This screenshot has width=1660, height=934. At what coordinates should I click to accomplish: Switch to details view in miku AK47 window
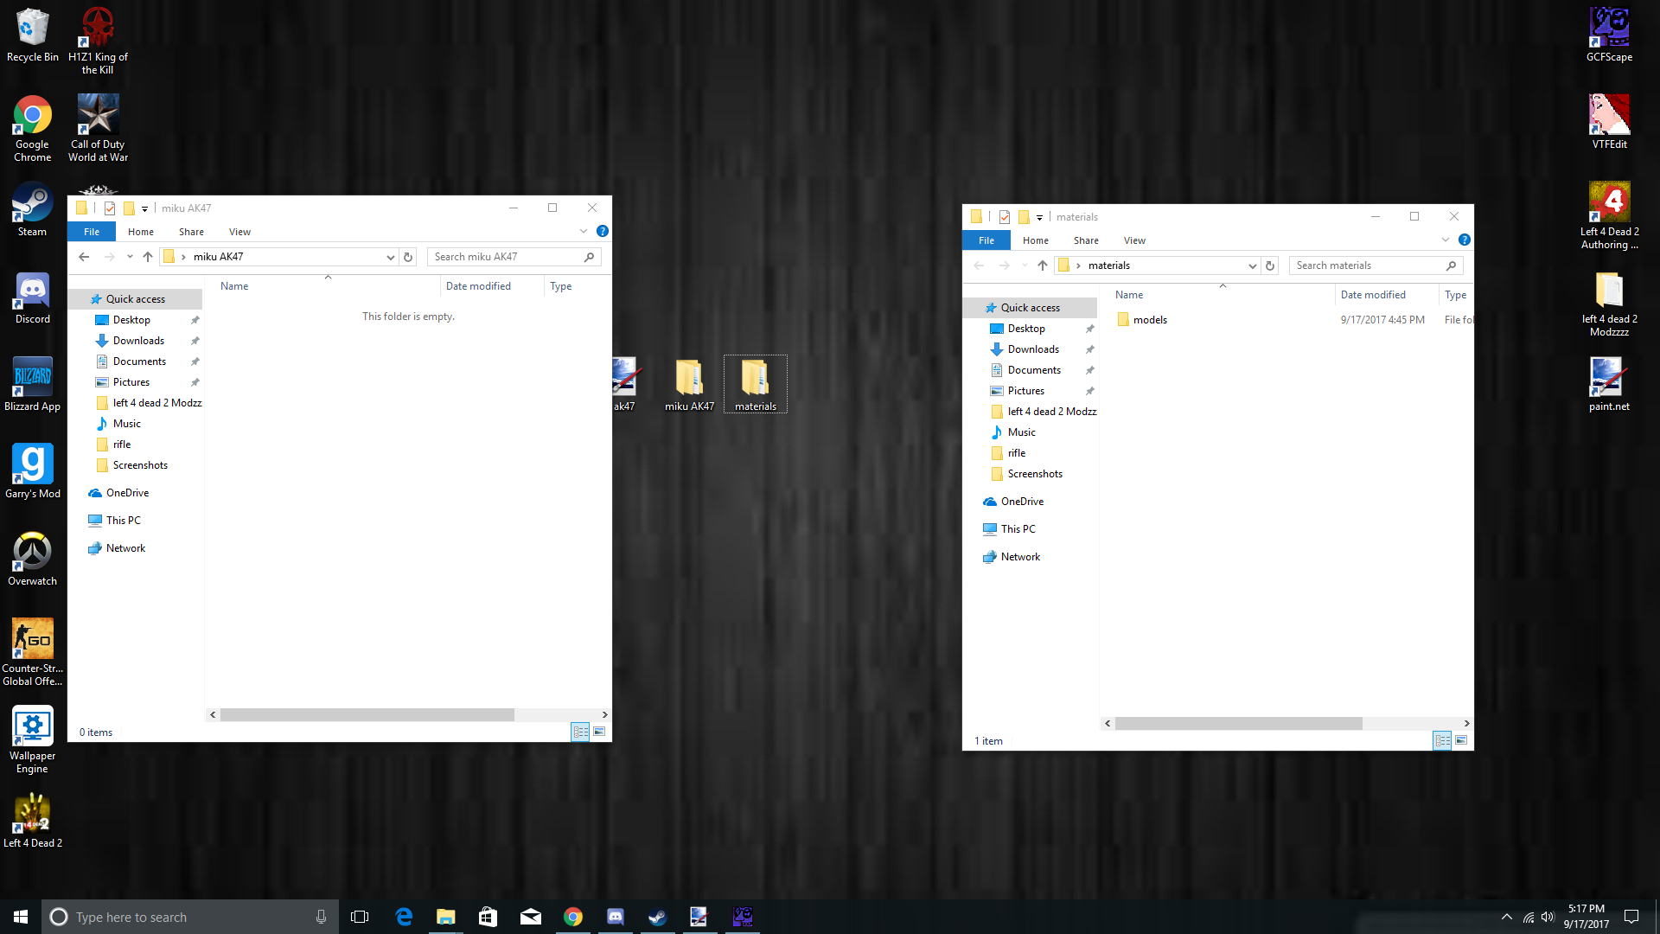580,732
